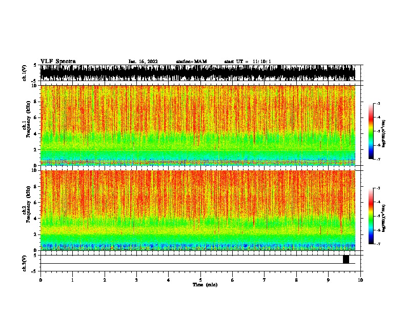Click inside the ch.2 spectrogram panel
The width and height of the screenshot is (406, 314).
(198, 210)
